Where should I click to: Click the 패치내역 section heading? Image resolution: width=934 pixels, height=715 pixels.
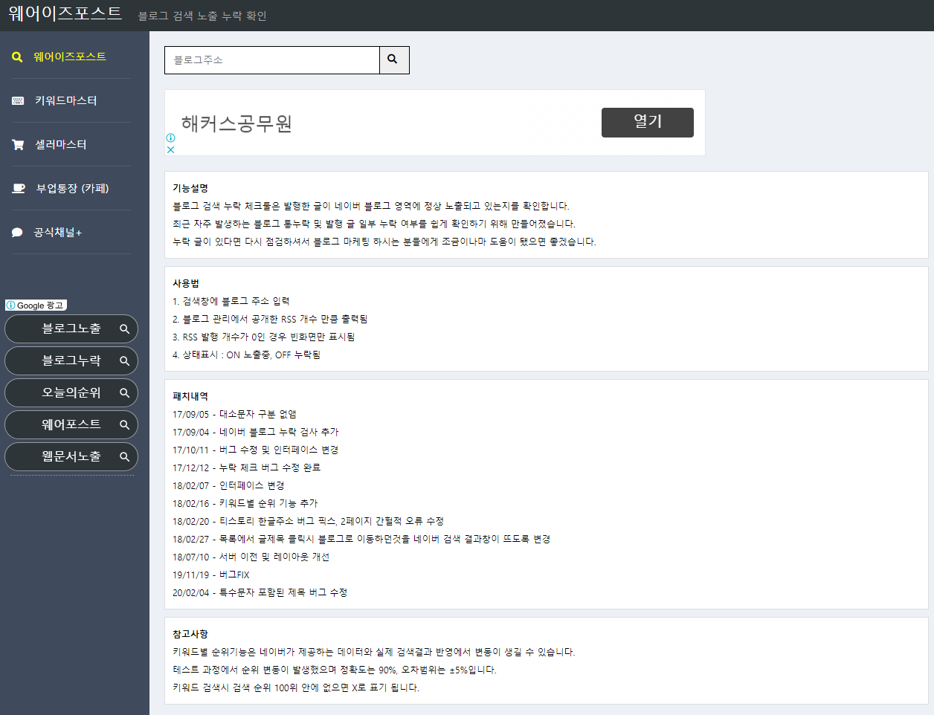pyautogui.click(x=190, y=396)
